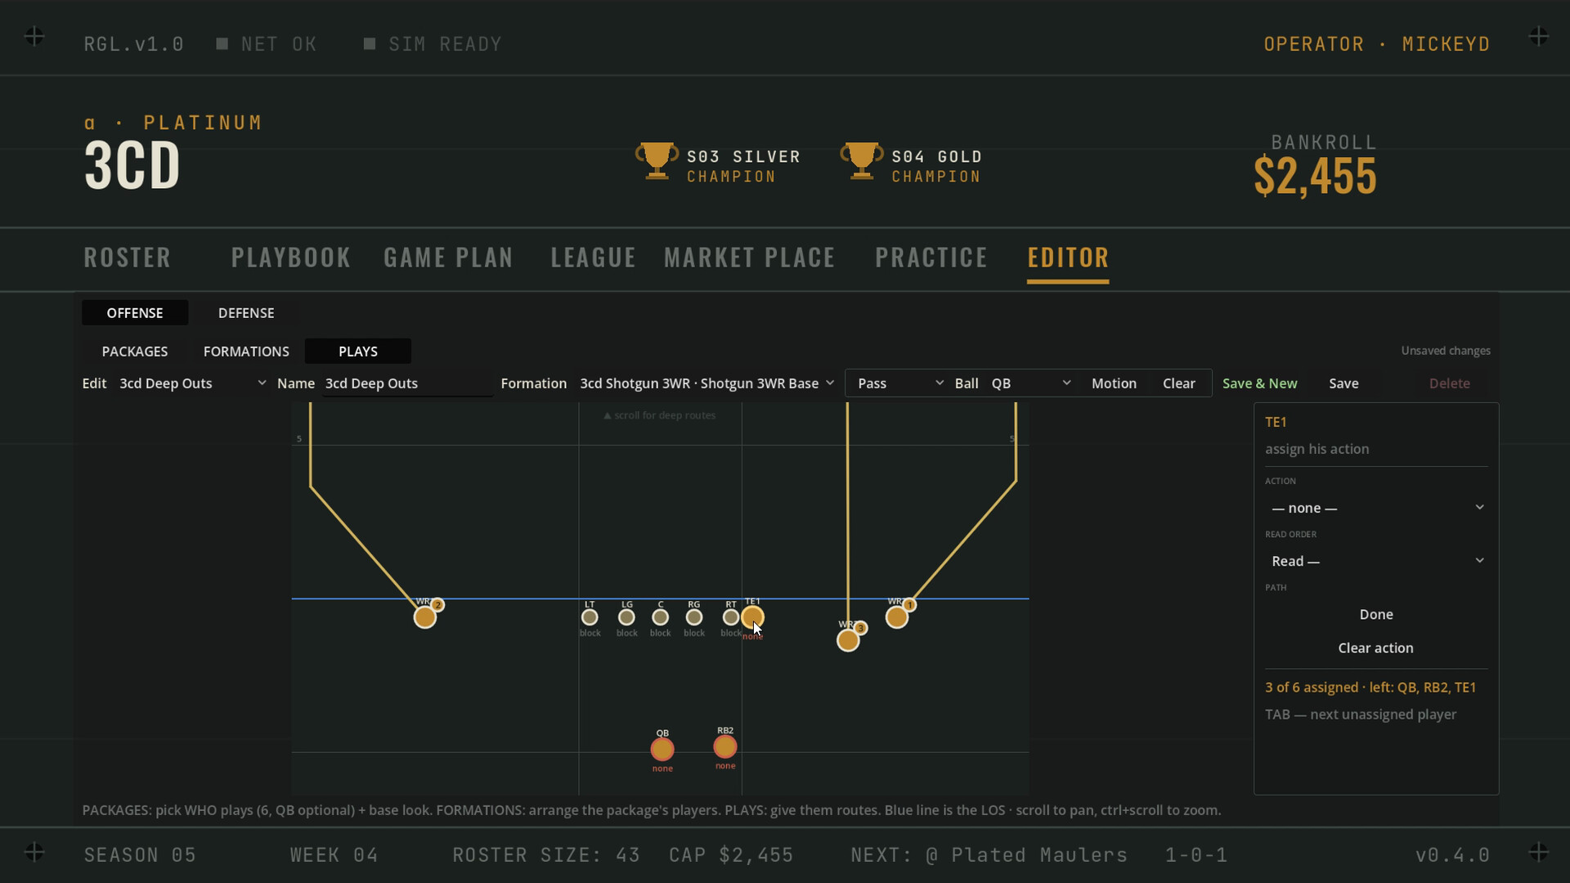Open the Read order dropdown
Image resolution: width=1570 pixels, height=883 pixels.
pos(1376,561)
